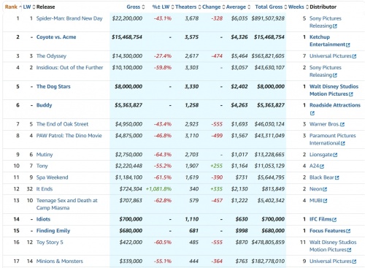Open external link icon next to IFC Films
This screenshot has height=268, width=365.
pyautogui.click(x=334, y=220)
